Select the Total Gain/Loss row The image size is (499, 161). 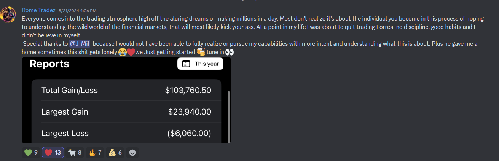point(126,90)
